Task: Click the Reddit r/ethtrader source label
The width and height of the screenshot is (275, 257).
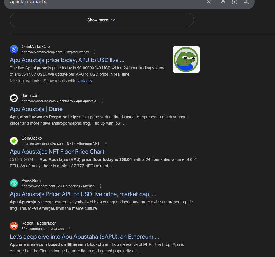Action: (x=39, y=223)
